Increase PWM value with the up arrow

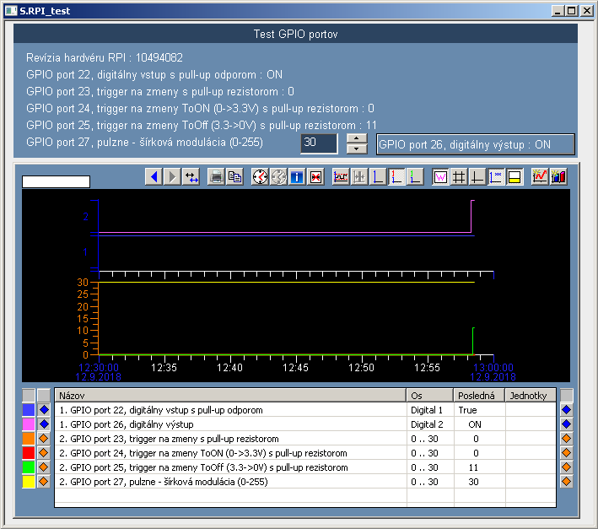click(358, 138)
